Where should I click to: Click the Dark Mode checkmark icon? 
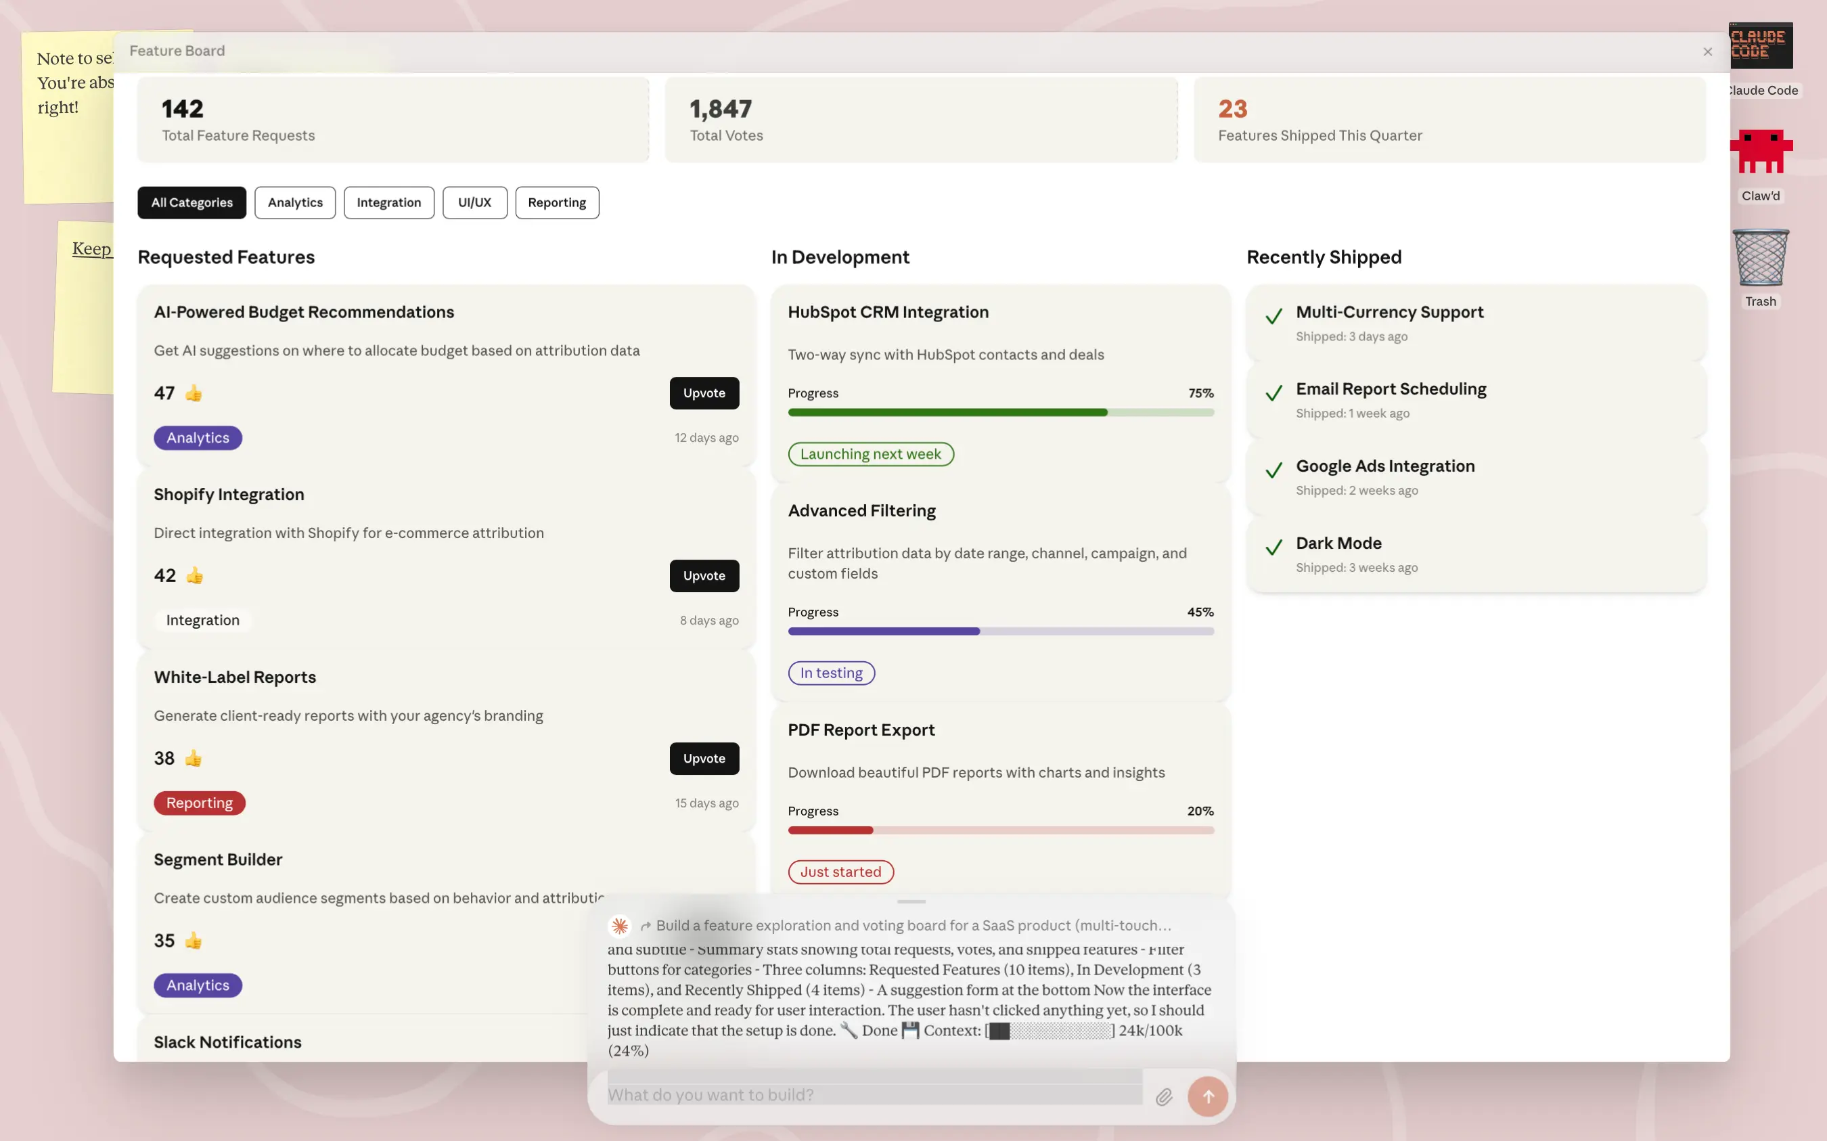1273,548
